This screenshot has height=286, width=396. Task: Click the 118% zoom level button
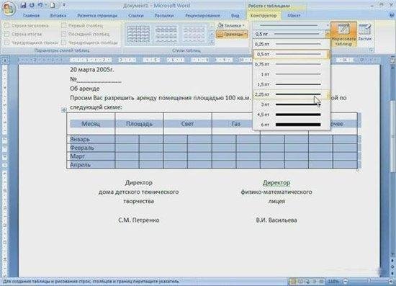pyautogui.click(x=333, y=281)
